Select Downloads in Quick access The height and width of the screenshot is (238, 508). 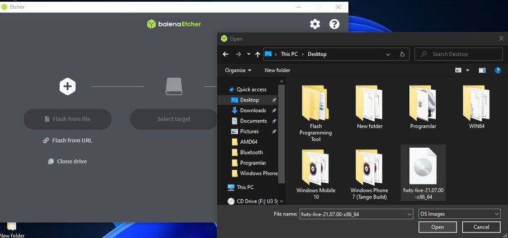tap(252, 111)
